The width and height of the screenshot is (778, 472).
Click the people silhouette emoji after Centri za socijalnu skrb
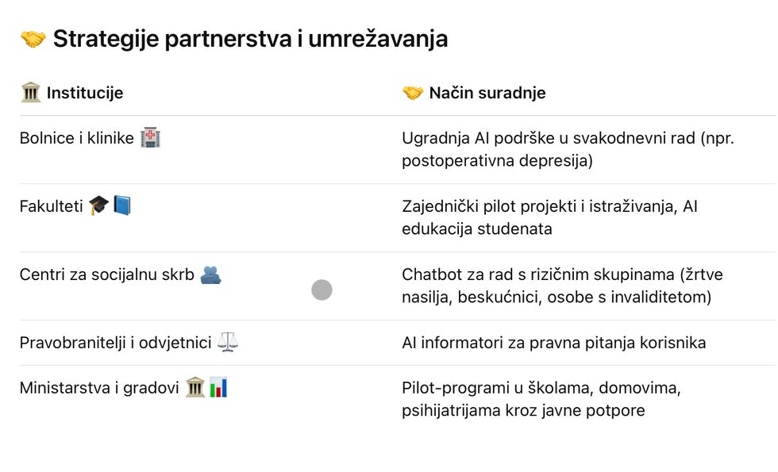click(x=210, y=274)
